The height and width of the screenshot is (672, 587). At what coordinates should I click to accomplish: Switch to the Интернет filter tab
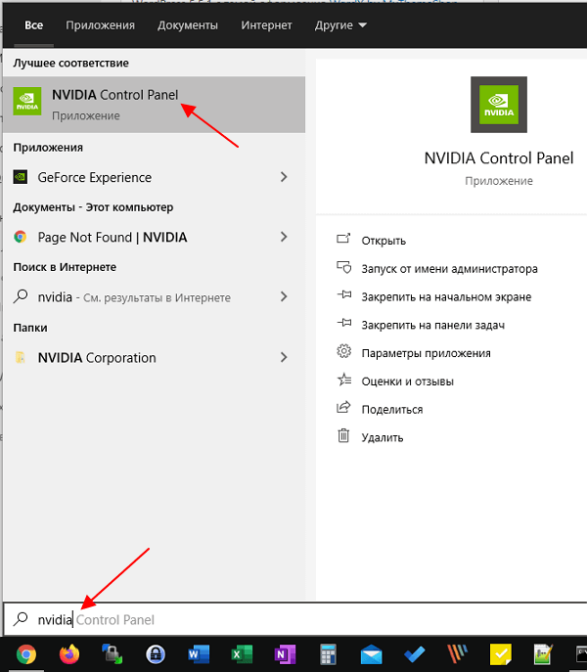click(x=266, y=25)
